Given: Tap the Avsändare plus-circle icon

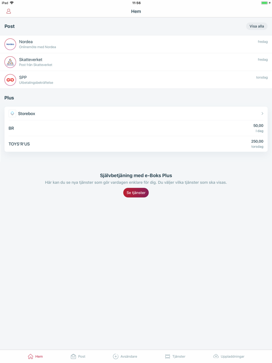Looking at the screenshot, I should pyautogui.click(x=116, y=356).
